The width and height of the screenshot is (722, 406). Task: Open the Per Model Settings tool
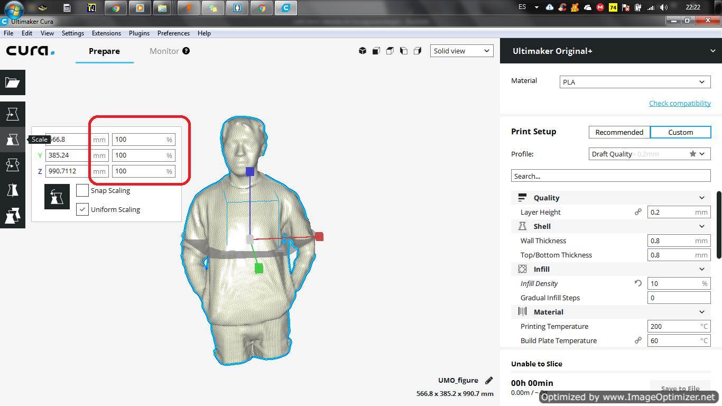coord(13,216)
